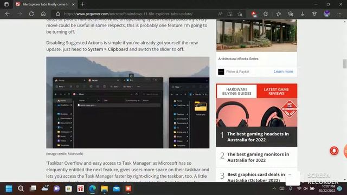This screenshot has height=195, width=347.
Task: Click the Fisher & Paykel advertiser name
Action: [x=237, y=71]
